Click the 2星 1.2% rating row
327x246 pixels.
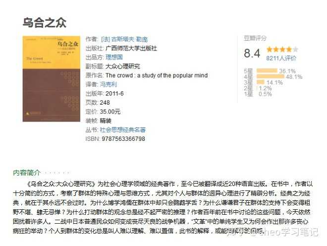[x=258, y=88]
